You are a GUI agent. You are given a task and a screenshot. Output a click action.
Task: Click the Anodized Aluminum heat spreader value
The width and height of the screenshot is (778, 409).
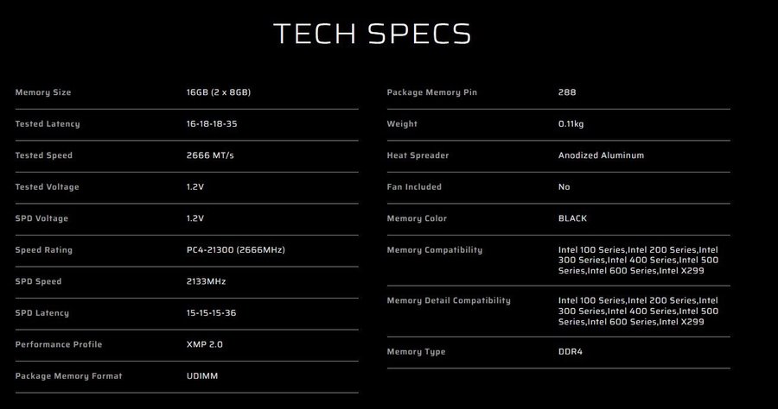[x=601, y=155]
